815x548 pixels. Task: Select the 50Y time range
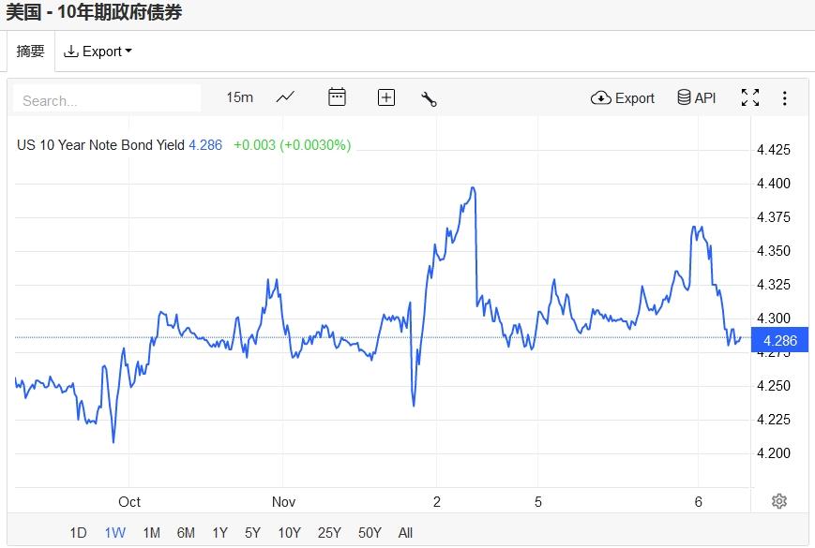(370, 533)
